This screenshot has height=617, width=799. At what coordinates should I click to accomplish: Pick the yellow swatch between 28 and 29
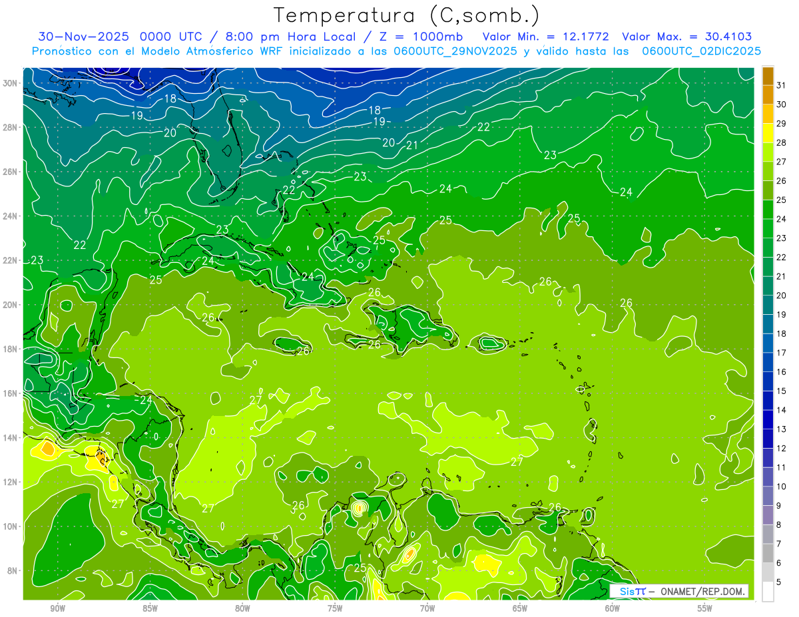(768, 132)
